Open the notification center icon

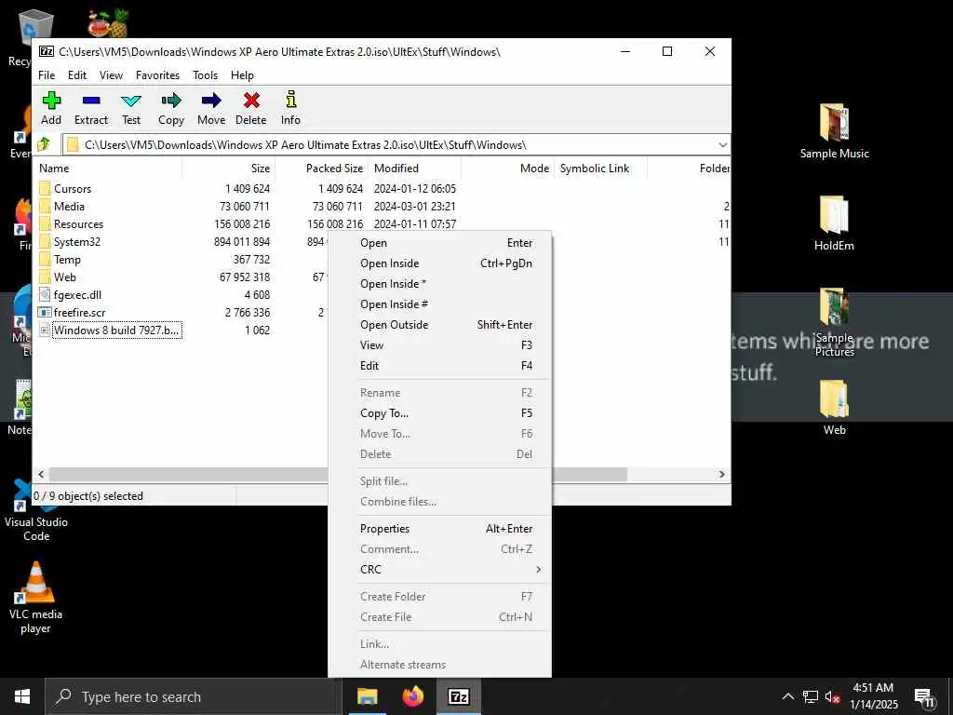point(924,696)
